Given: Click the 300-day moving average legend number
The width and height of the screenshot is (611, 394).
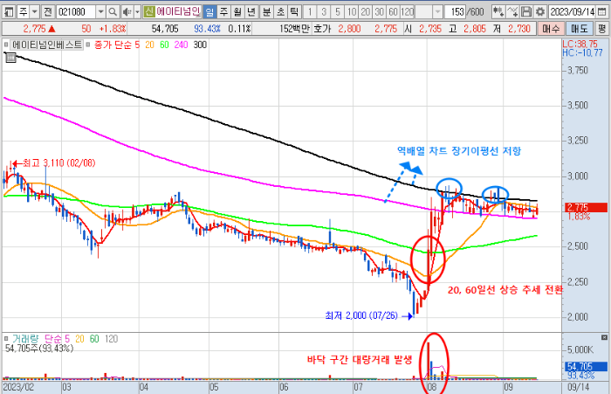Looking at the screenshot, I should coord(200,45).
